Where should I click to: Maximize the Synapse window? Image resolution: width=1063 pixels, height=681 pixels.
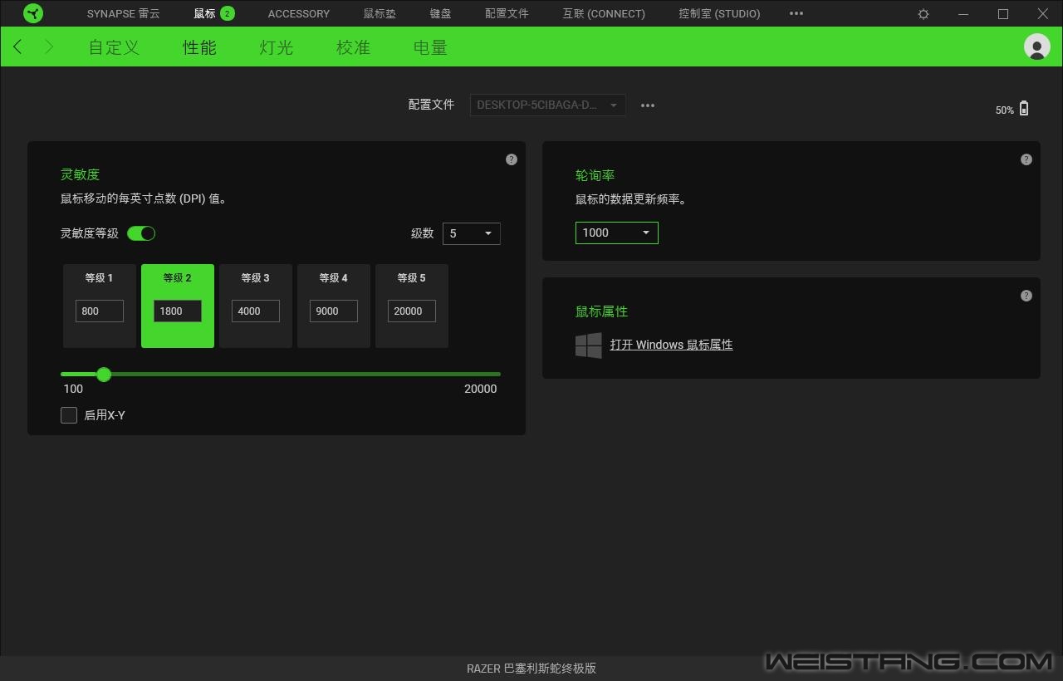pos(1003,14)
